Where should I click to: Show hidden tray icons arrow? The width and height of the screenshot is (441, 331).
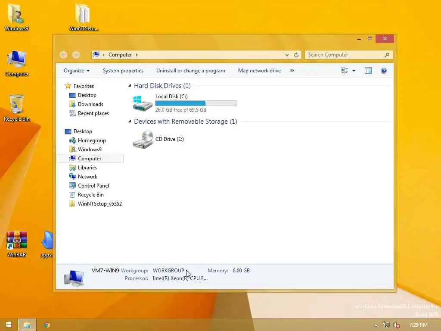pos(376,325)
